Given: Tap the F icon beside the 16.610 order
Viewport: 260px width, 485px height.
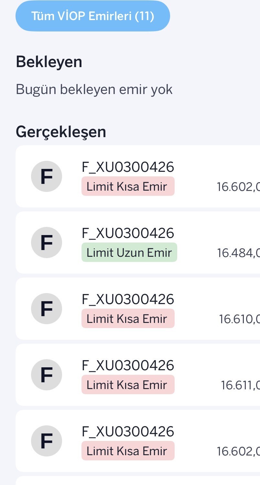Looking at the screenshot, I should [47, 309].
